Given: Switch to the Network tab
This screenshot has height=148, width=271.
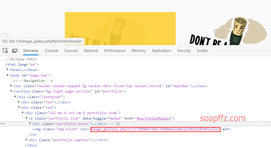Looking at the screenshot, I should point(91,51).
